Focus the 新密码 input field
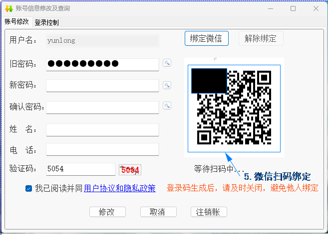 click(x=102, y=86)
